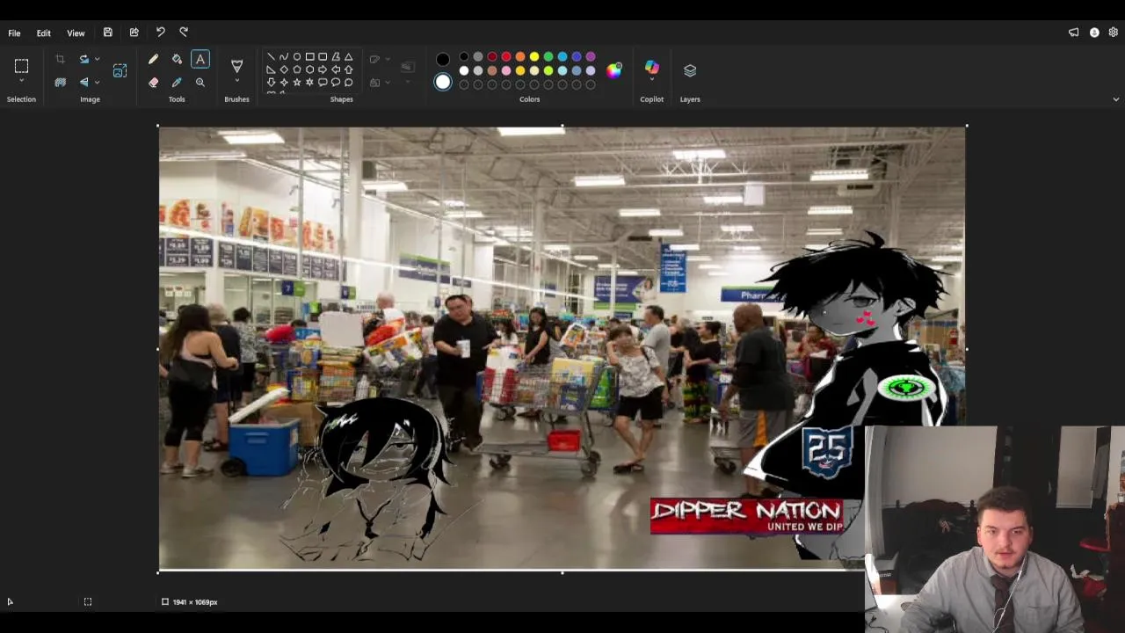1125x633 pixels.
Task: Open the Layers panel
Action: point(690,70)
